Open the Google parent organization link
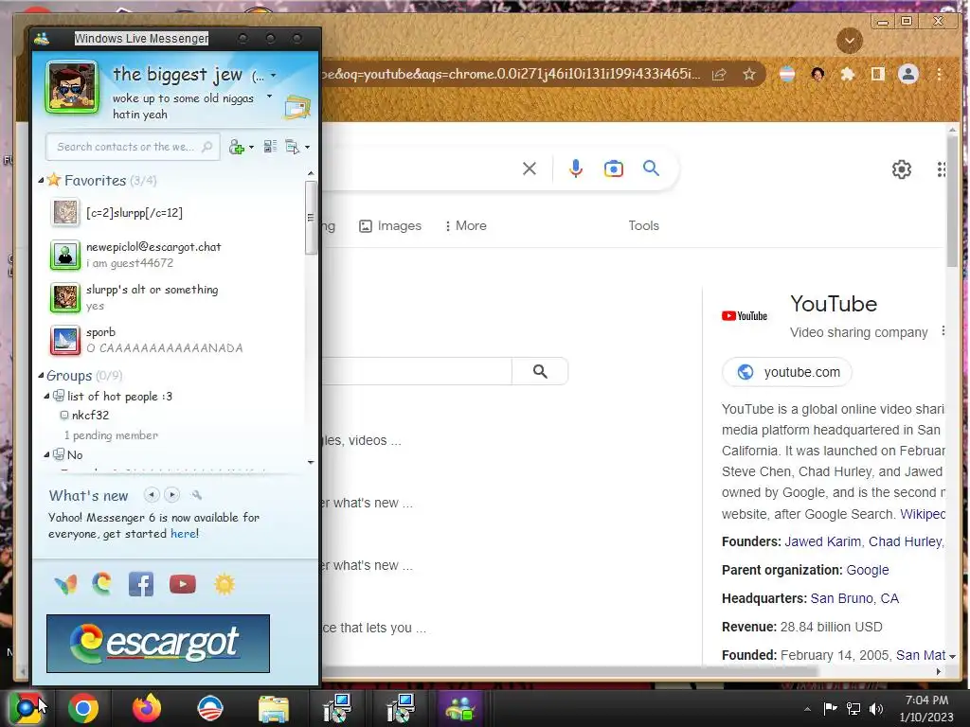 pyautogui.click(x=868, y=570)
